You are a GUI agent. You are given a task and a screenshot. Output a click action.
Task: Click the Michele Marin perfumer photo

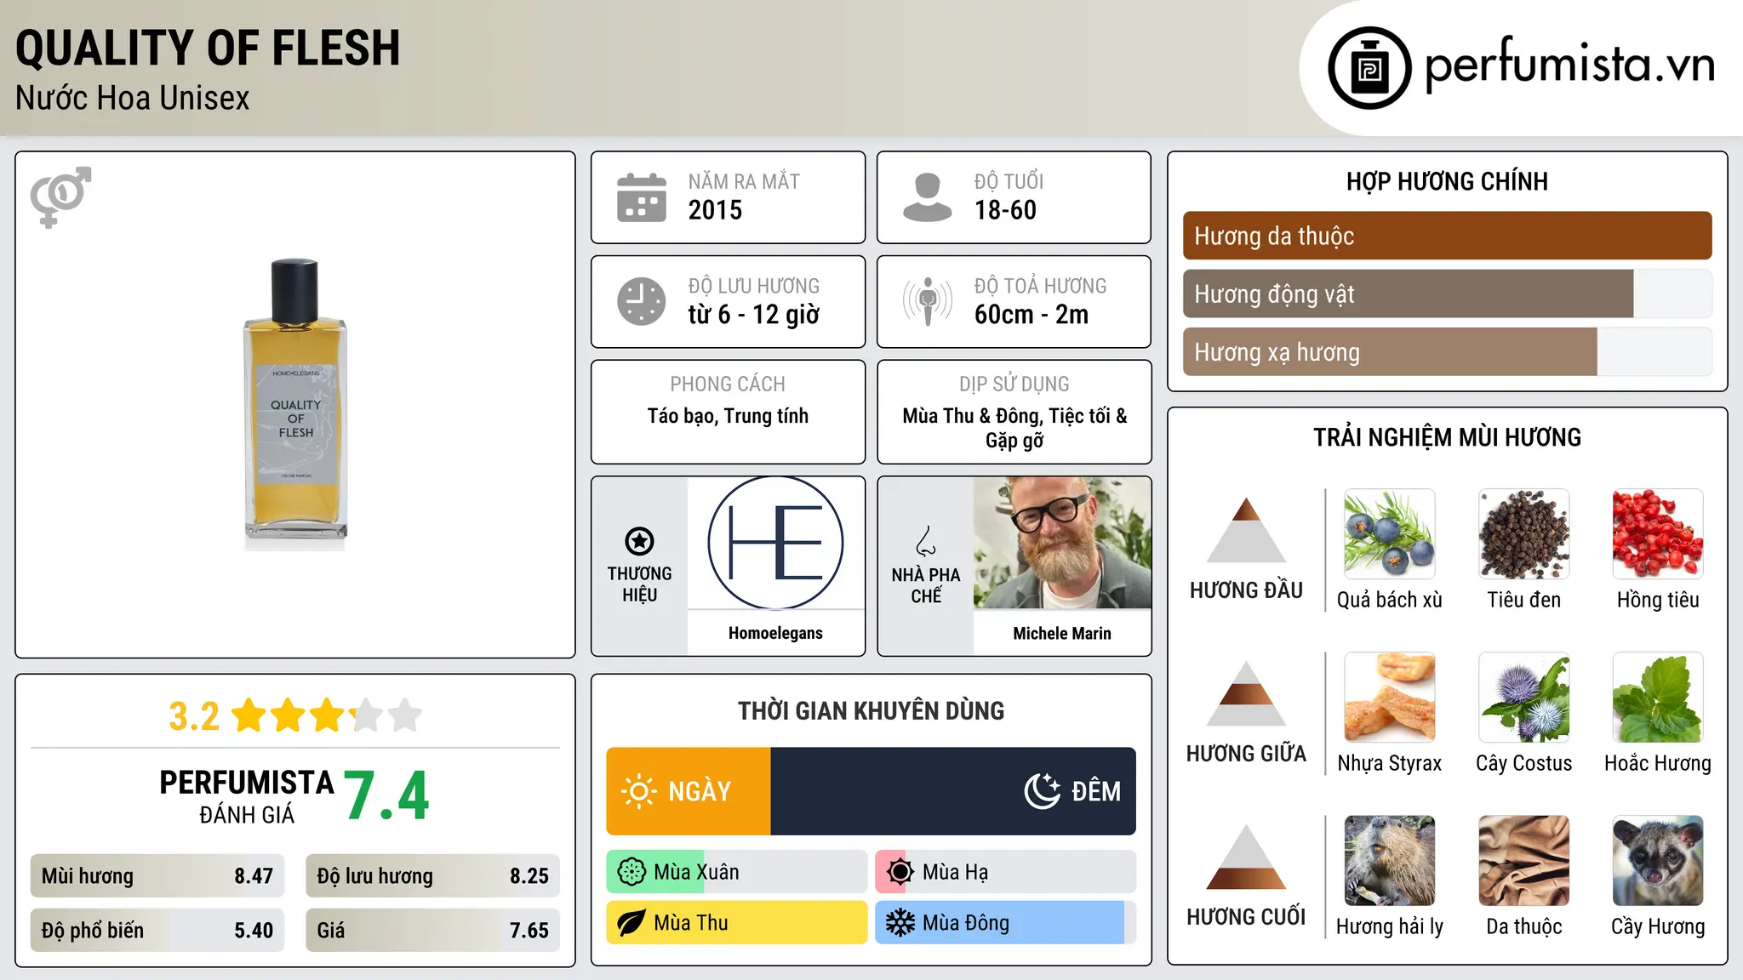[1062, 543]
